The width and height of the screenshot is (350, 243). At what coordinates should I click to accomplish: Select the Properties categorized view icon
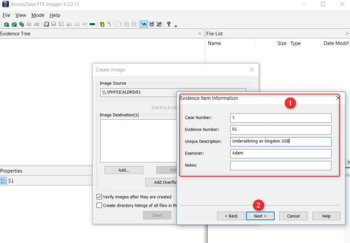pyautogui.click(x=3, y=181)
